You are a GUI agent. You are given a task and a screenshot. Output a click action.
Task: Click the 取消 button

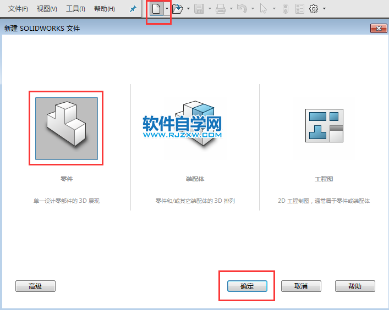[x=301, y=286]
